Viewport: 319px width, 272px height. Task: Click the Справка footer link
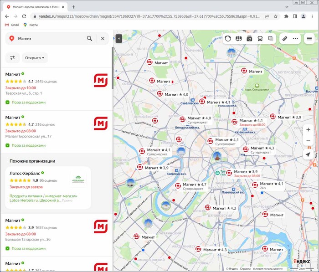(x=245, y=269)
